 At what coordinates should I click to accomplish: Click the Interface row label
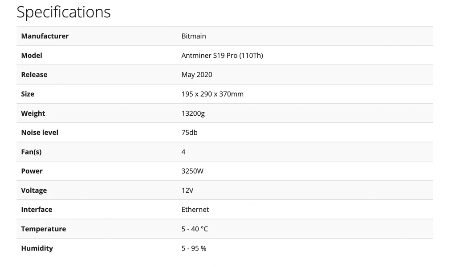tap(37, 210)
